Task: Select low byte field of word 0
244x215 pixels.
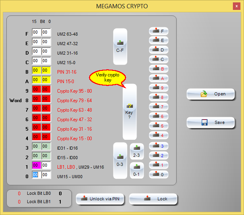Action: click(46, 175)
